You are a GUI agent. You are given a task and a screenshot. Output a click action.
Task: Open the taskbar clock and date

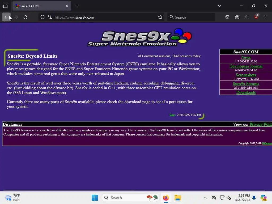pos(243,198)
